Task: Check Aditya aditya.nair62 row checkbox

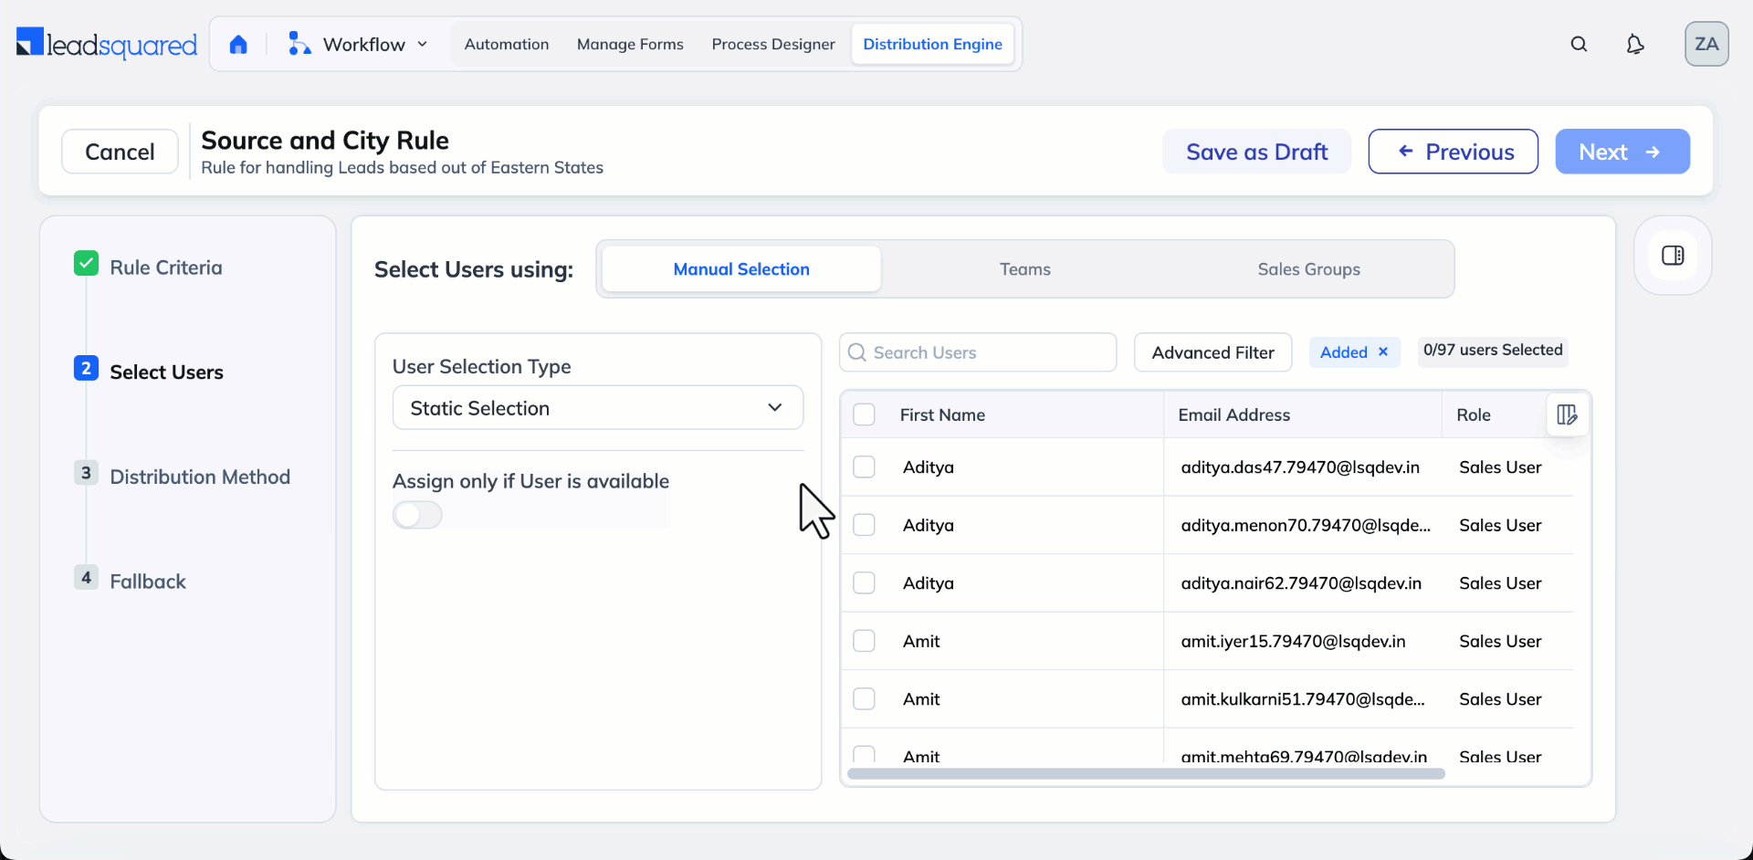Action: click(x=864, y=582)
